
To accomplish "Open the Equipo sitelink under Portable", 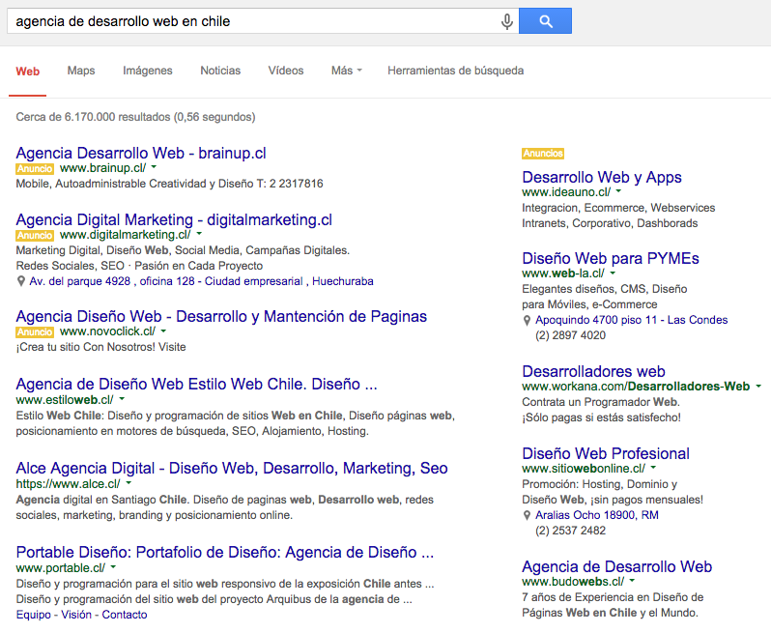I will 34,615.
